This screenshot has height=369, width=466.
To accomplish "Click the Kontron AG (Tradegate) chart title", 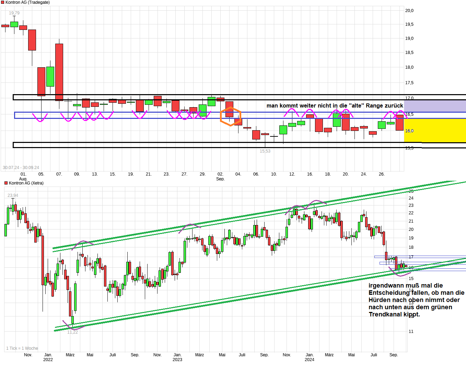I will click(x=27, y=2).
